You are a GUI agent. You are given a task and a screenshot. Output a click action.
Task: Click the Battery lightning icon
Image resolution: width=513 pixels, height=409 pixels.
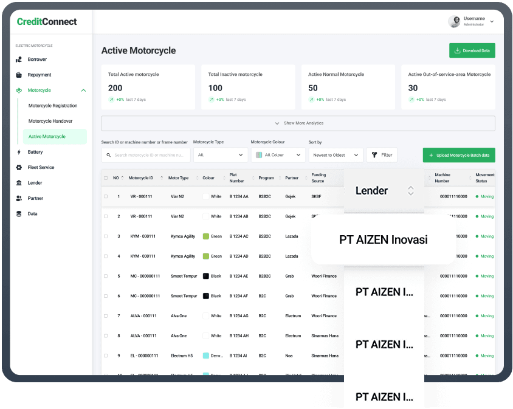point(19,152)
